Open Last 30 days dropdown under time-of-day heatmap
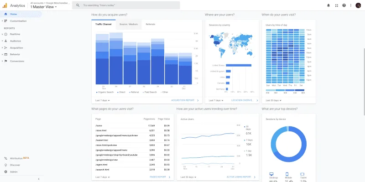Image resolution: width=365 pixels, height=182 pixels. pos(273,100)
